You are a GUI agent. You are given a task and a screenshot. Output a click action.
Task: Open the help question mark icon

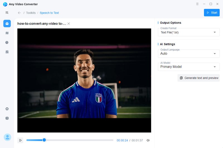[x=7, y=118]
